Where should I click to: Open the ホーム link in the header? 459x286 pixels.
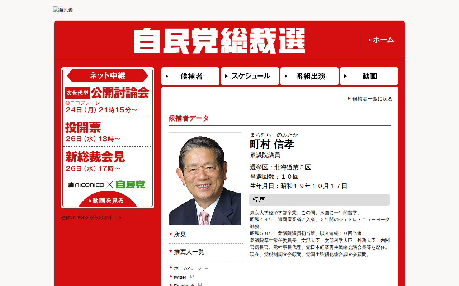click(381, 40)
